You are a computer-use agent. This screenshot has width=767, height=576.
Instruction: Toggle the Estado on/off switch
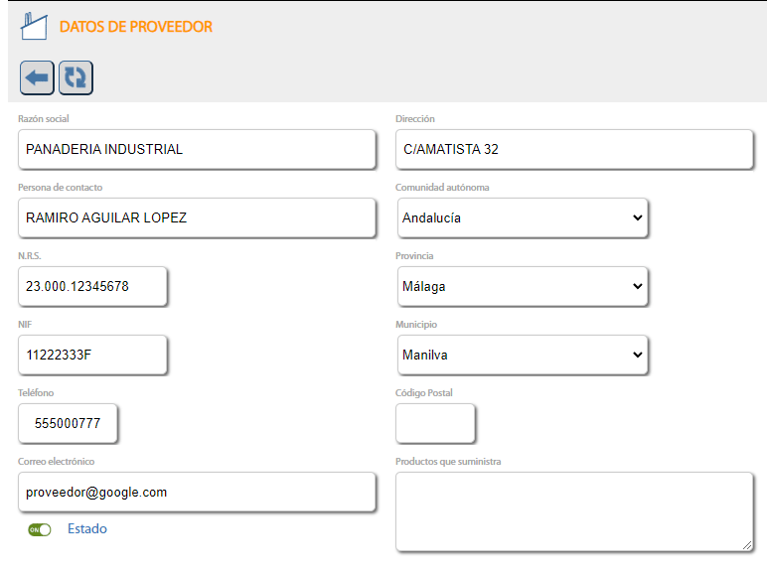coord(40,529)
